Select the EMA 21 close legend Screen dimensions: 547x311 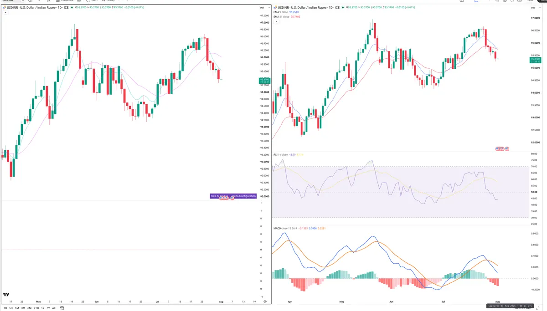[281, 17]
